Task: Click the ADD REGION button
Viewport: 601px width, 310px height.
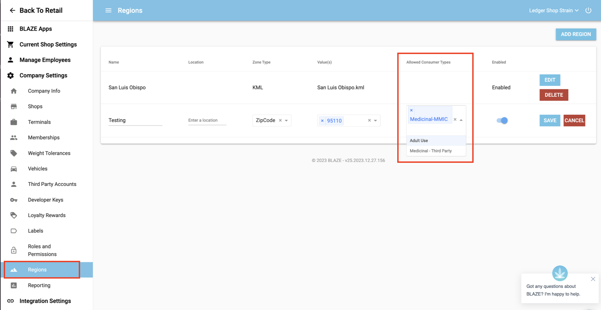Action: 575,34
